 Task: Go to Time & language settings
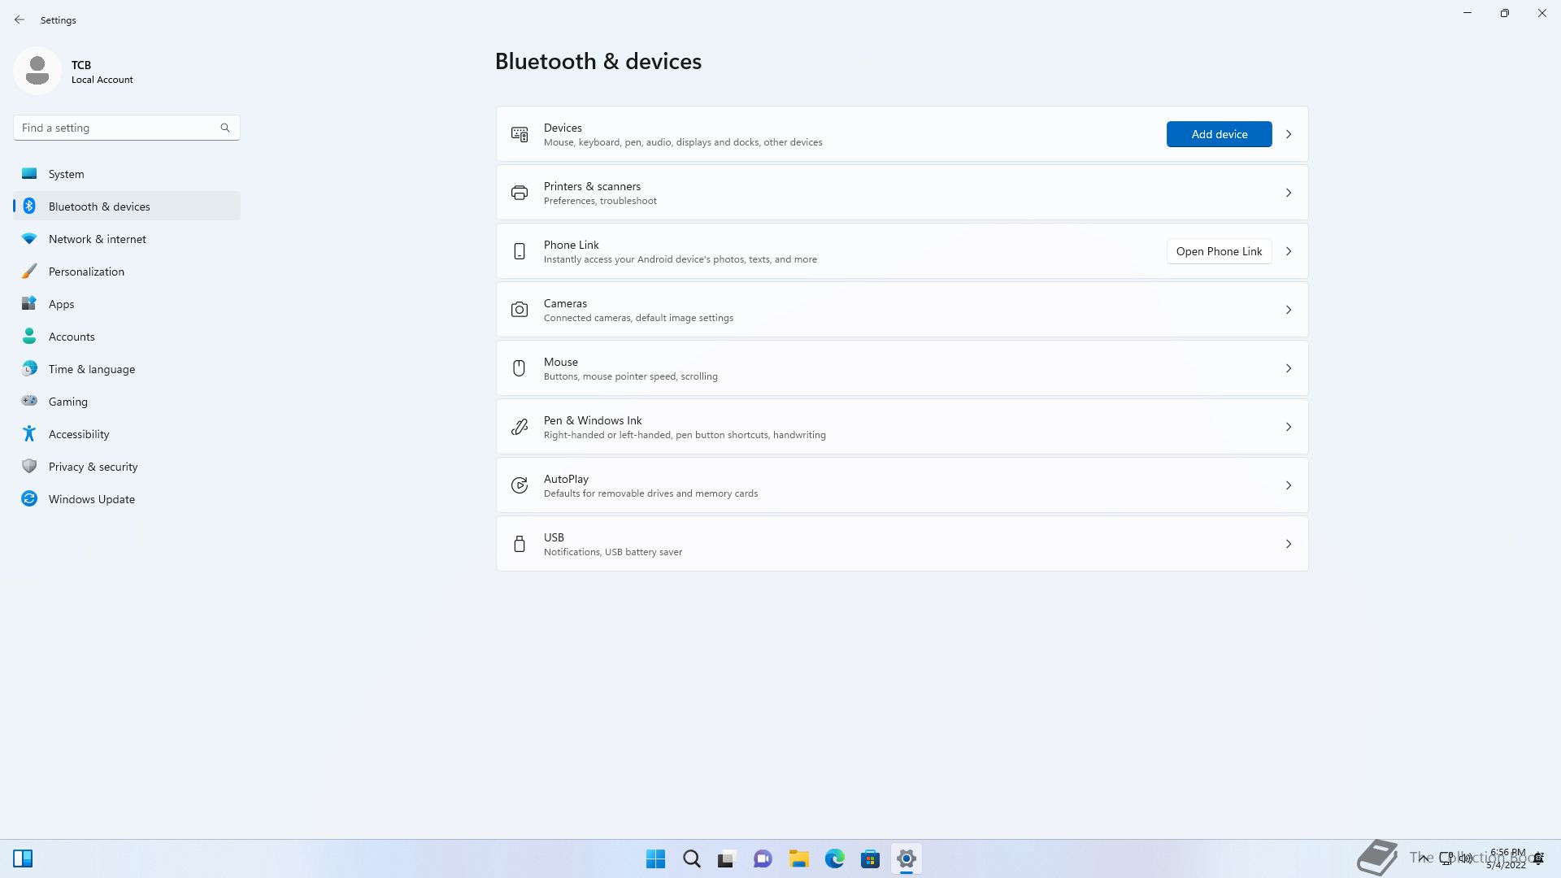[x=127, y=369]
